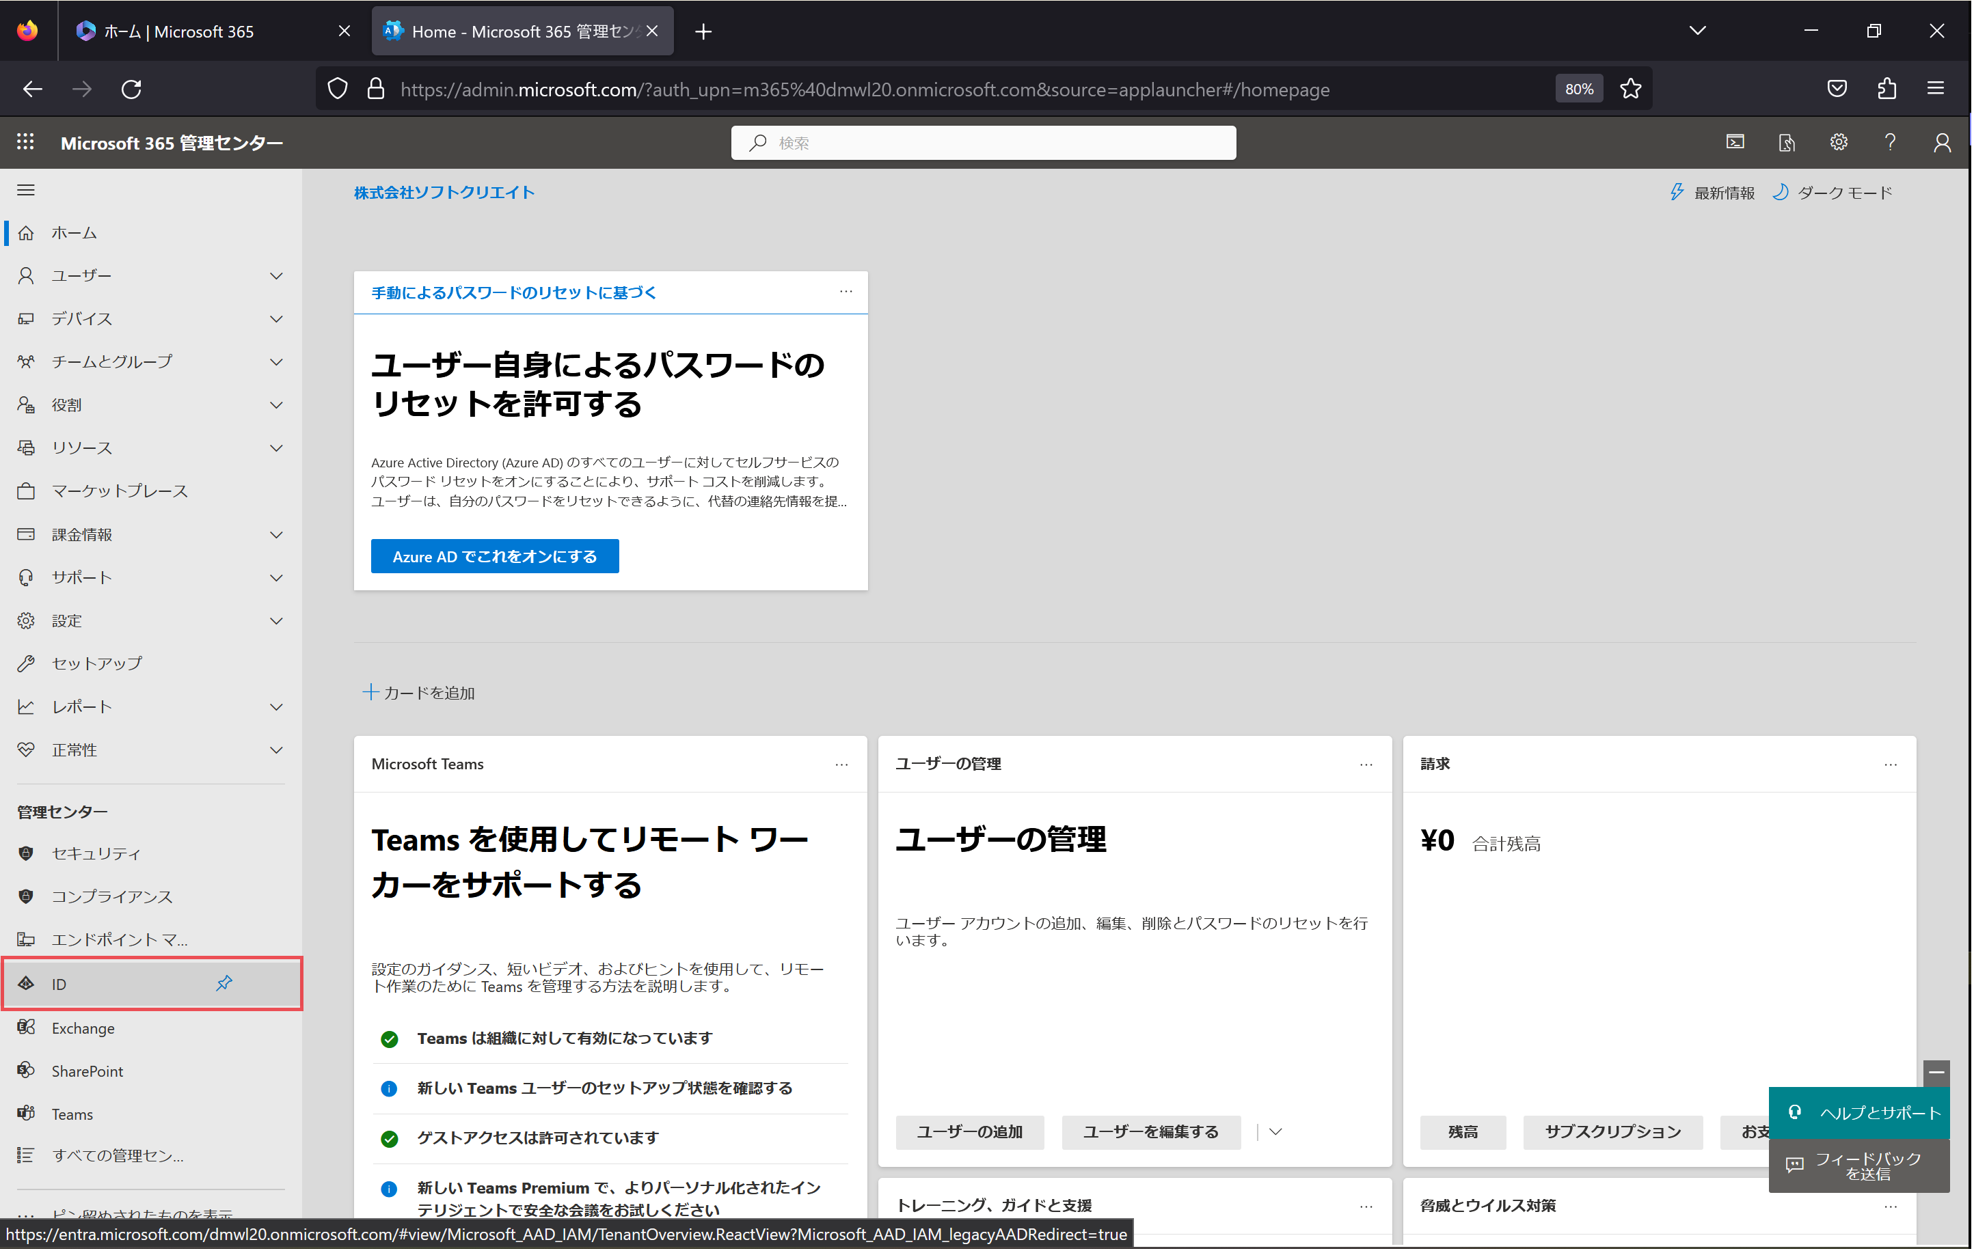
Task: Expand チームとグループ section
Action: (277, 362)
